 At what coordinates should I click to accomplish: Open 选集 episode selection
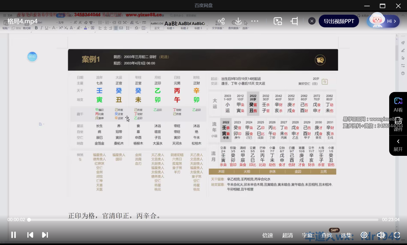click(x=346, y=235)
